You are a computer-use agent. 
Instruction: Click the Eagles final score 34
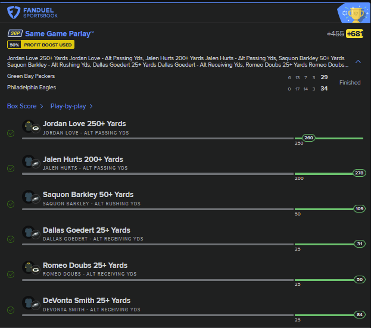(324, 89)
